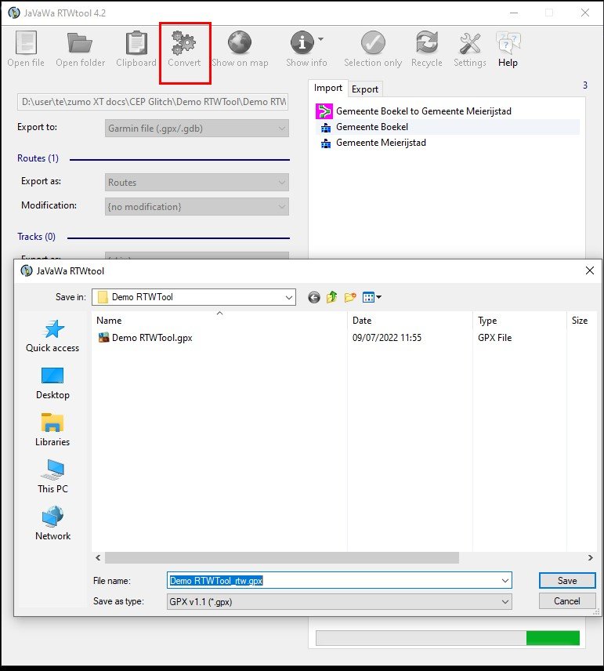Open the Modification dropdown
The width and height of the screenshot is (604, 671).
(197, 207)
